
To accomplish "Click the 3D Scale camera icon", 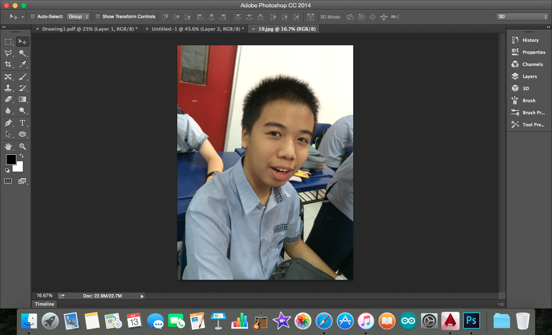I will click(395, 17).
